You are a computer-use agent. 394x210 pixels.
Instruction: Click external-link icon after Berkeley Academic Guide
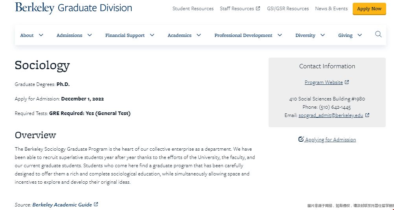(96, 204)
